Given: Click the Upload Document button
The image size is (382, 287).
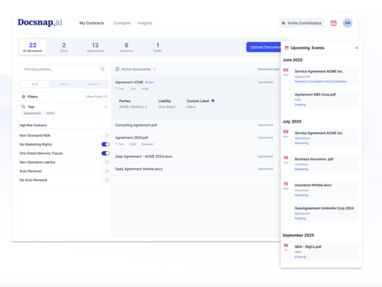Looking at the screenshot, I should point(264,47).
